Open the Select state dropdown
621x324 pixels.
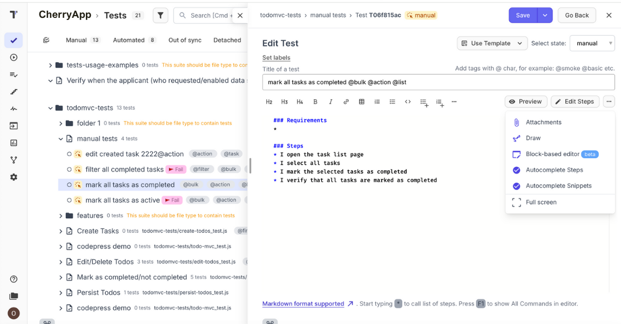(x=592, y=43)
